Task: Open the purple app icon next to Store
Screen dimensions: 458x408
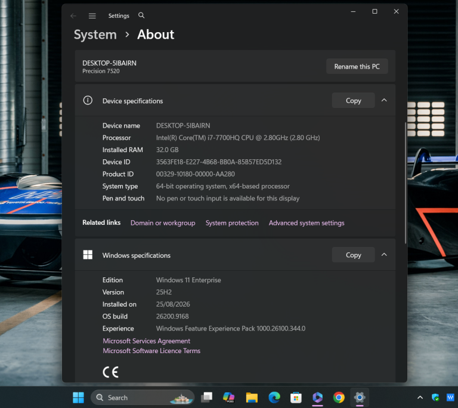Action: tap(317, 397)
